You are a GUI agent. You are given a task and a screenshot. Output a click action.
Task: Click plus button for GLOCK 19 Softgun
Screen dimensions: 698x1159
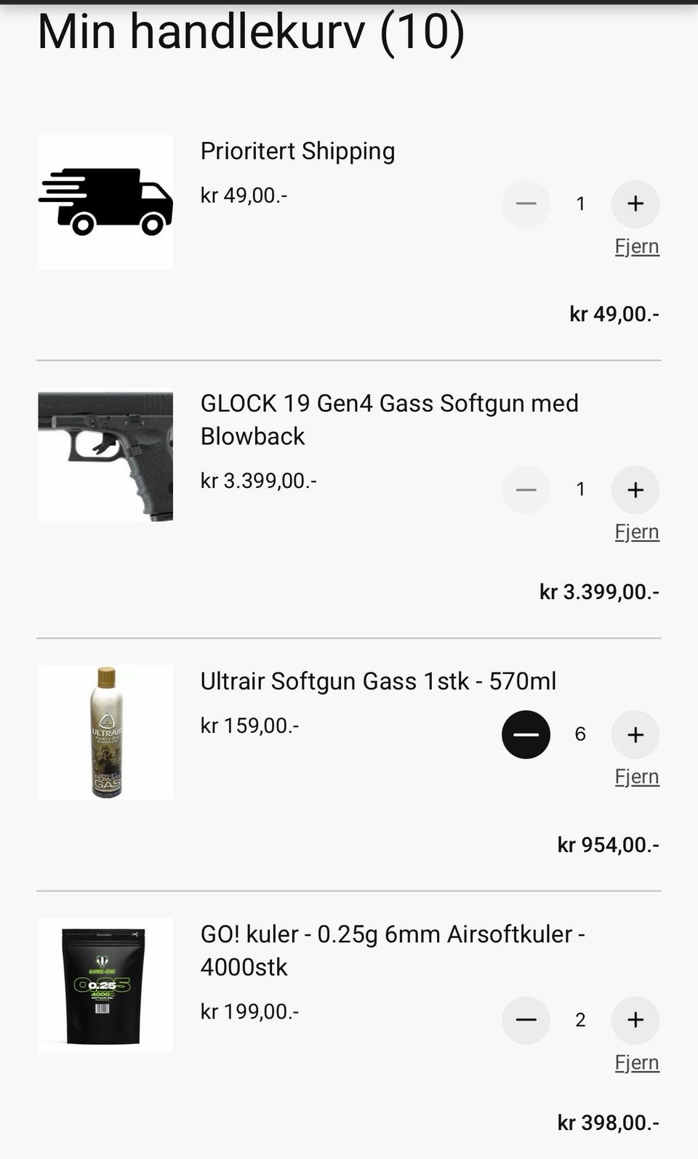[635, 489]
